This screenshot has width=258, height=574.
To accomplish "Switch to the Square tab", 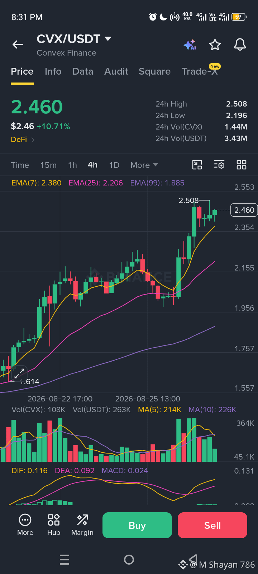I will (x=154, y=71).
